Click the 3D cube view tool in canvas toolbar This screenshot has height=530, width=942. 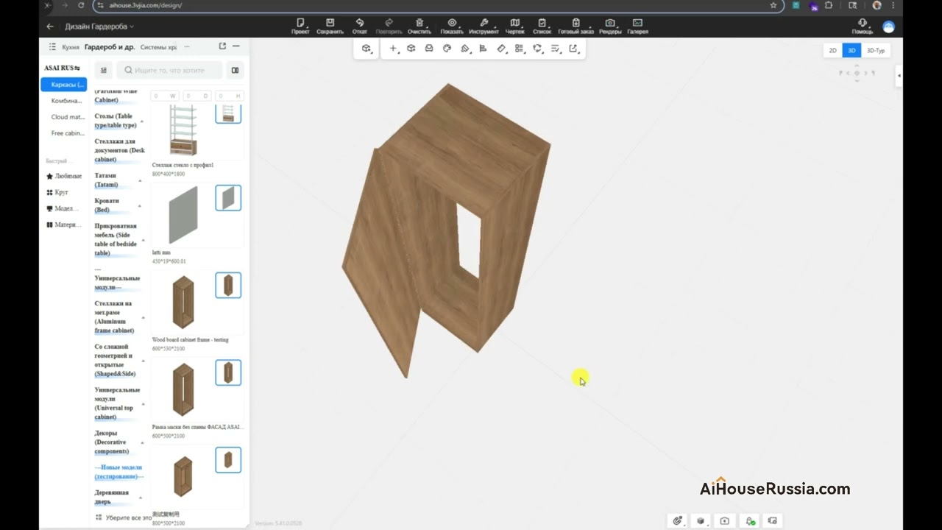[x=366, y=49]
